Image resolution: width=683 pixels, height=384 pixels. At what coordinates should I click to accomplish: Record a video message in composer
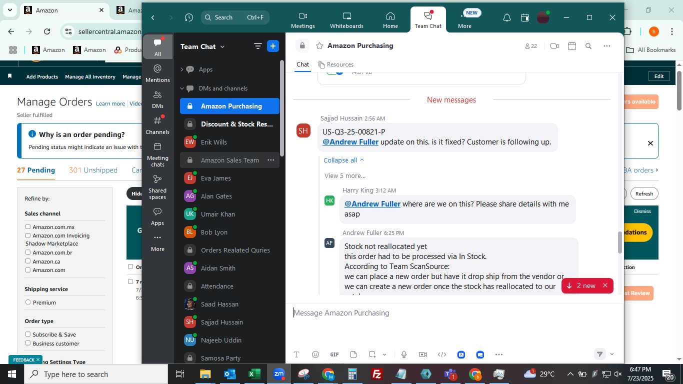[x=423, y=354]
